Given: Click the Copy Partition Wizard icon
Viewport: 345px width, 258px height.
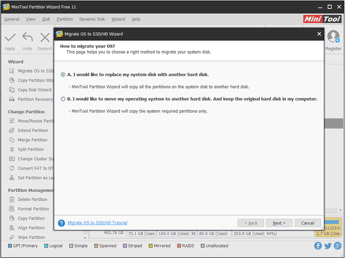Looking at the screenshot, I should tap(12, 80).
